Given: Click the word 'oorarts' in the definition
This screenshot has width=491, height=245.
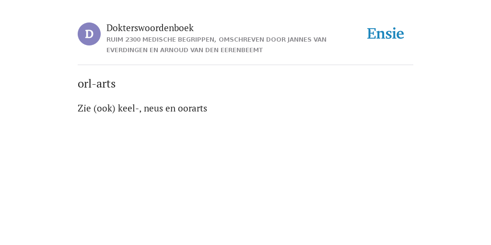Looking at the screenshot, I should (193, 109).
